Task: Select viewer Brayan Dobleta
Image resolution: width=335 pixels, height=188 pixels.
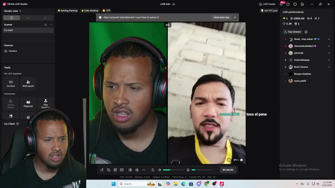Action: 307,74
